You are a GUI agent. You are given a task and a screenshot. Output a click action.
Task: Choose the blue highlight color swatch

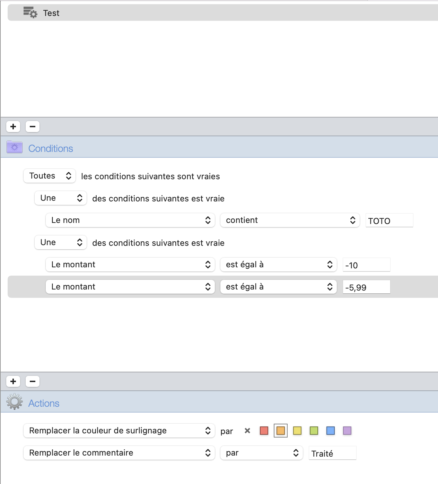coord(331,431)
